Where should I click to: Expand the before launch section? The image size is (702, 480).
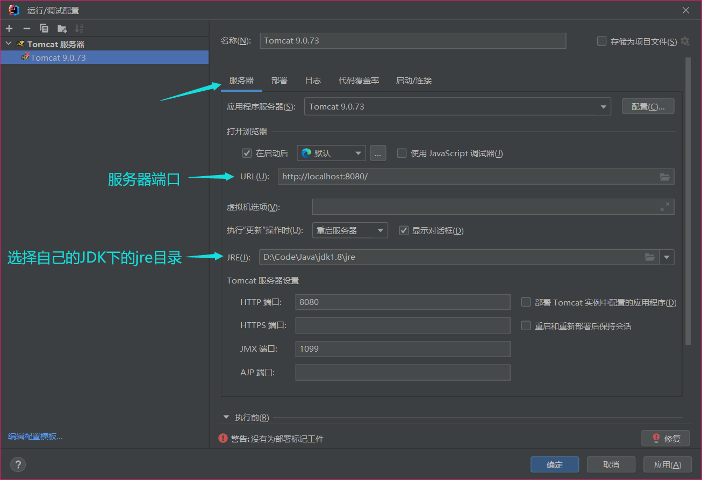[x=226, y=417]
